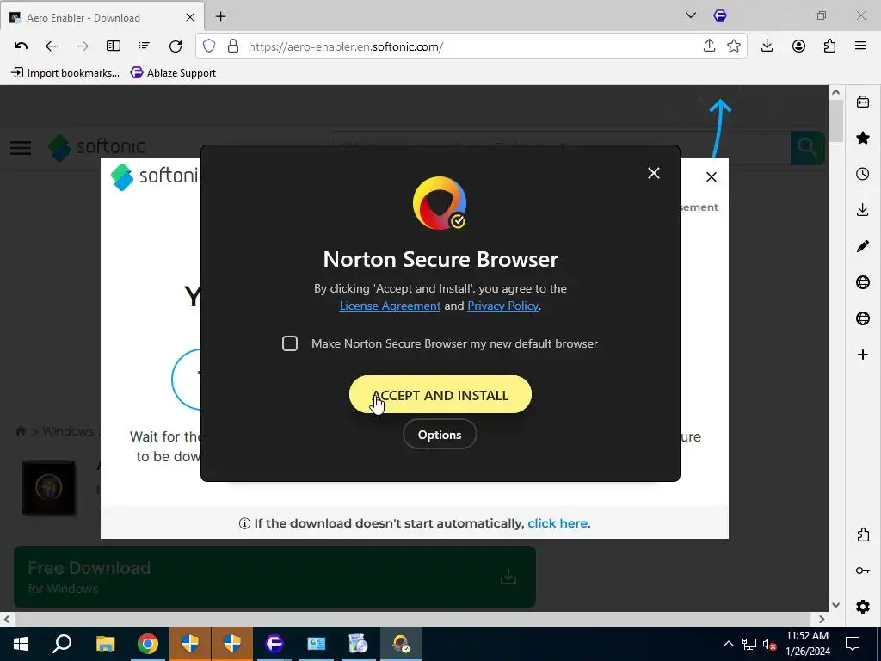Screen dimensions: 881x661
Task: Open the Softonic site hamburger menu
Action: [x=21, y=148]
